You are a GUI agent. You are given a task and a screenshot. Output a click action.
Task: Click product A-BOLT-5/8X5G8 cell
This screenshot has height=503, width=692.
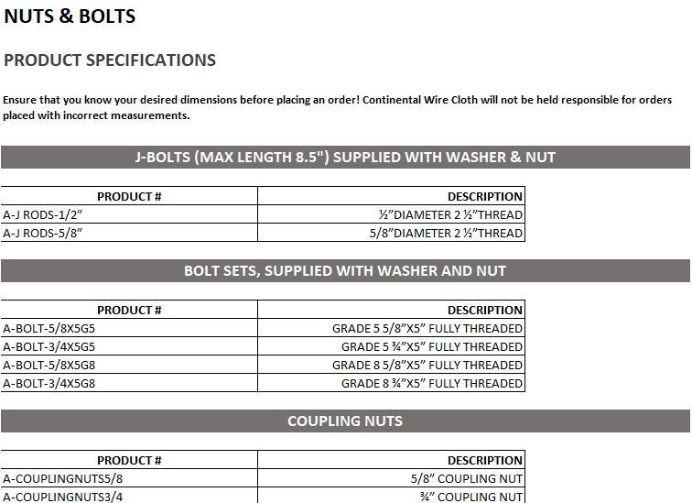[49, 365]
